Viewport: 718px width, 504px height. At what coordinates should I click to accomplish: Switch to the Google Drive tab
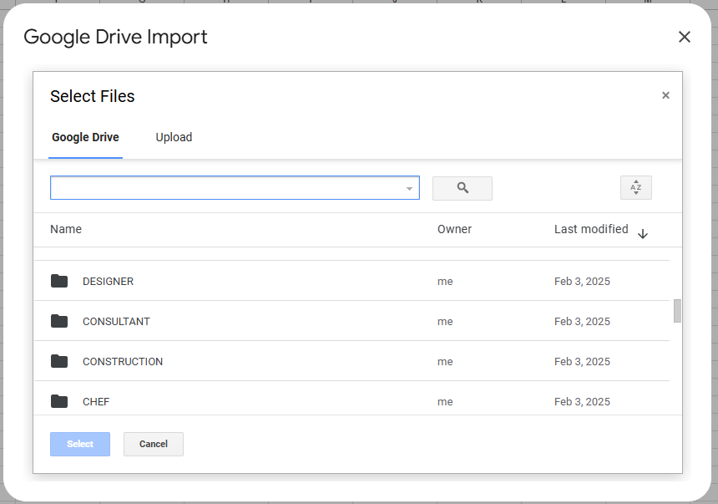tap(85, 137)
